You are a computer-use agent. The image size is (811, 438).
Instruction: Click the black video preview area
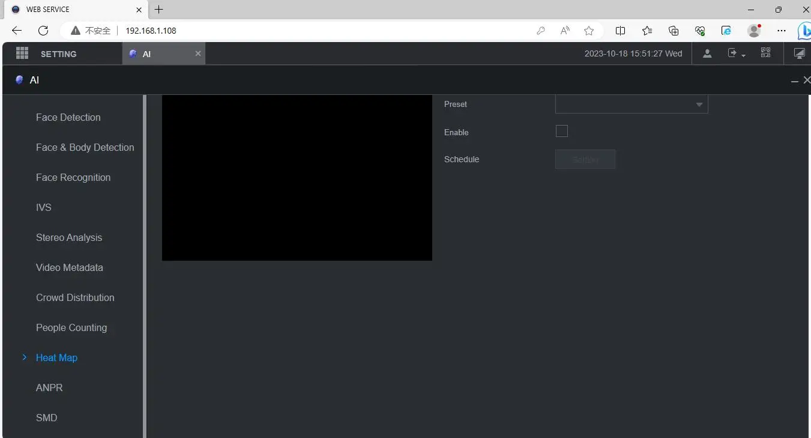point(297,178)
